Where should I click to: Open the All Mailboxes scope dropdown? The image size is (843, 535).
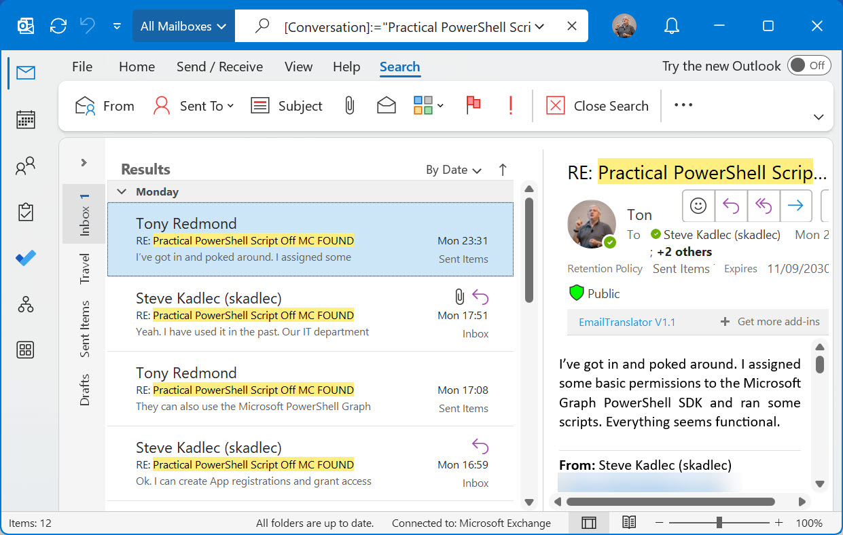tap(183, 26)
